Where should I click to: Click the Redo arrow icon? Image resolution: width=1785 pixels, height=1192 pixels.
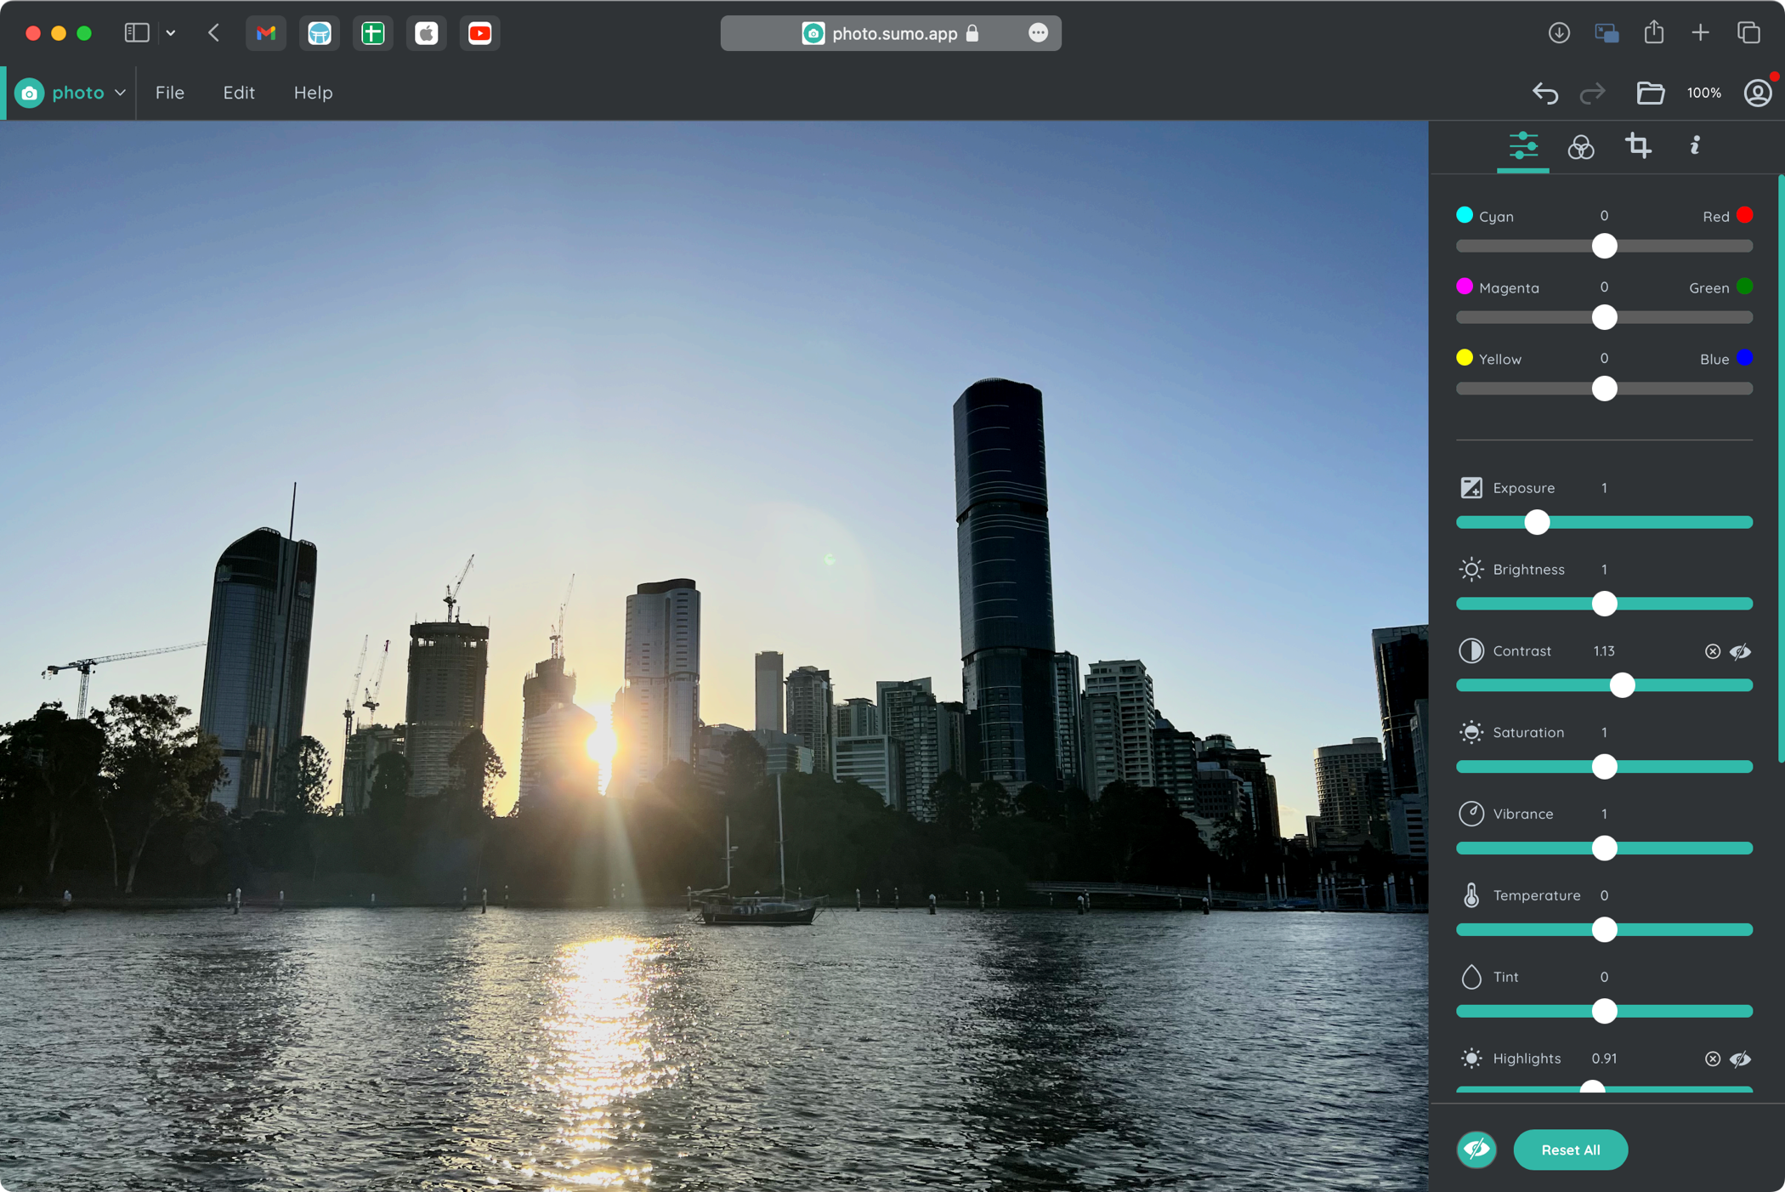[x=1592, y=93]
